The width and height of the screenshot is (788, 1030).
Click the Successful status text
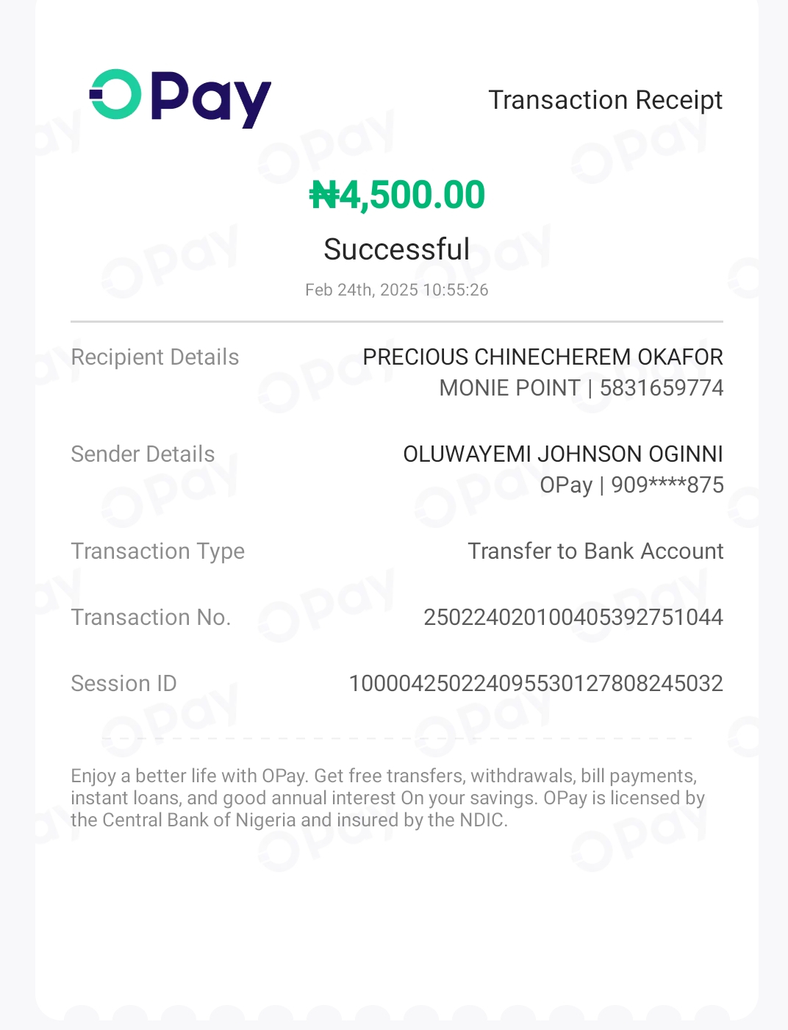397,249
